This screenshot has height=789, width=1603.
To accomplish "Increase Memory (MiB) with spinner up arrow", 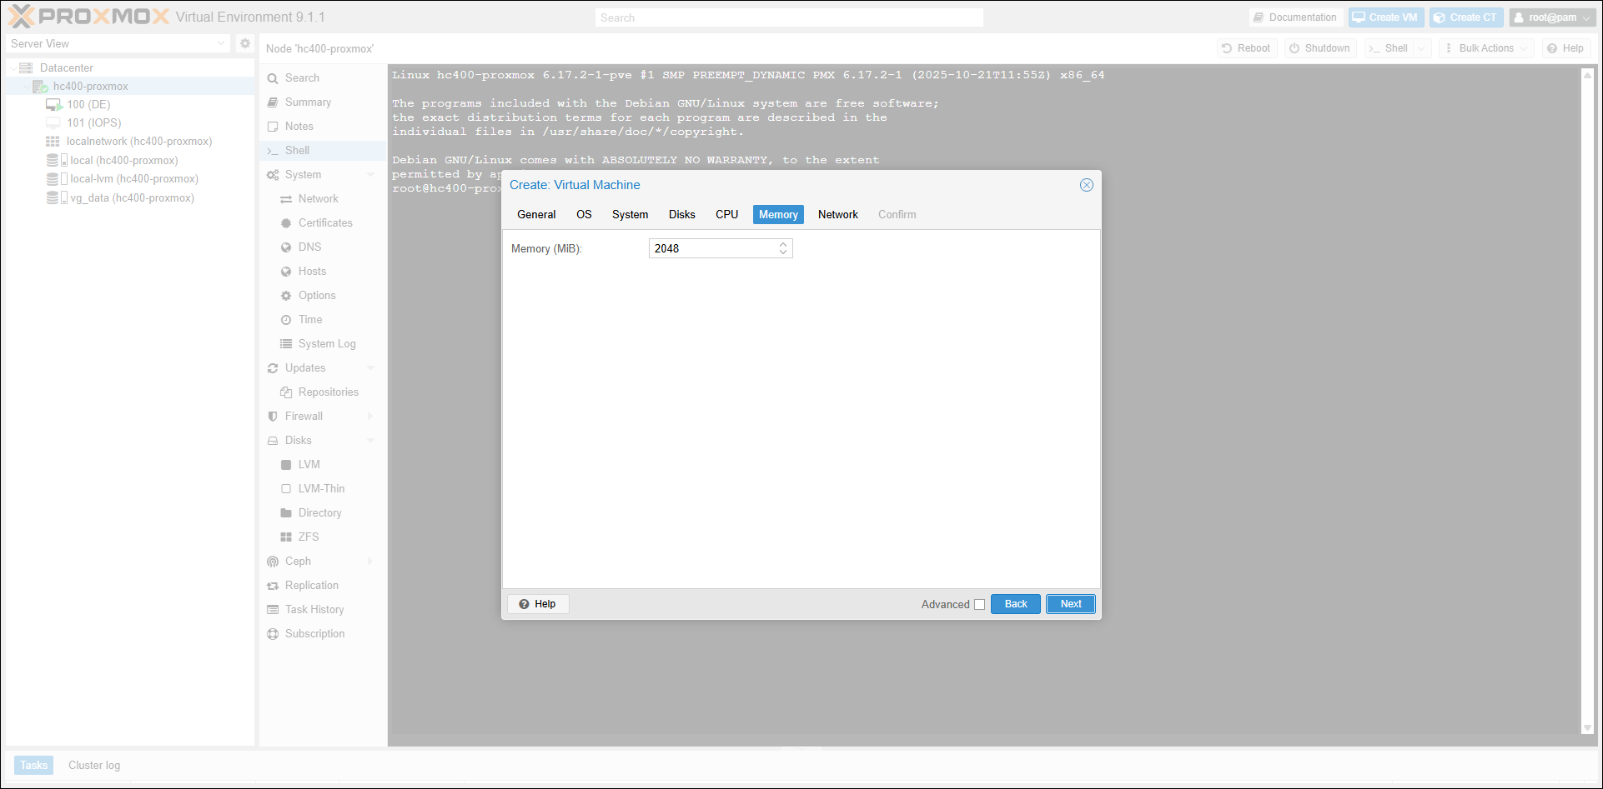I will [x=783, y=245].
